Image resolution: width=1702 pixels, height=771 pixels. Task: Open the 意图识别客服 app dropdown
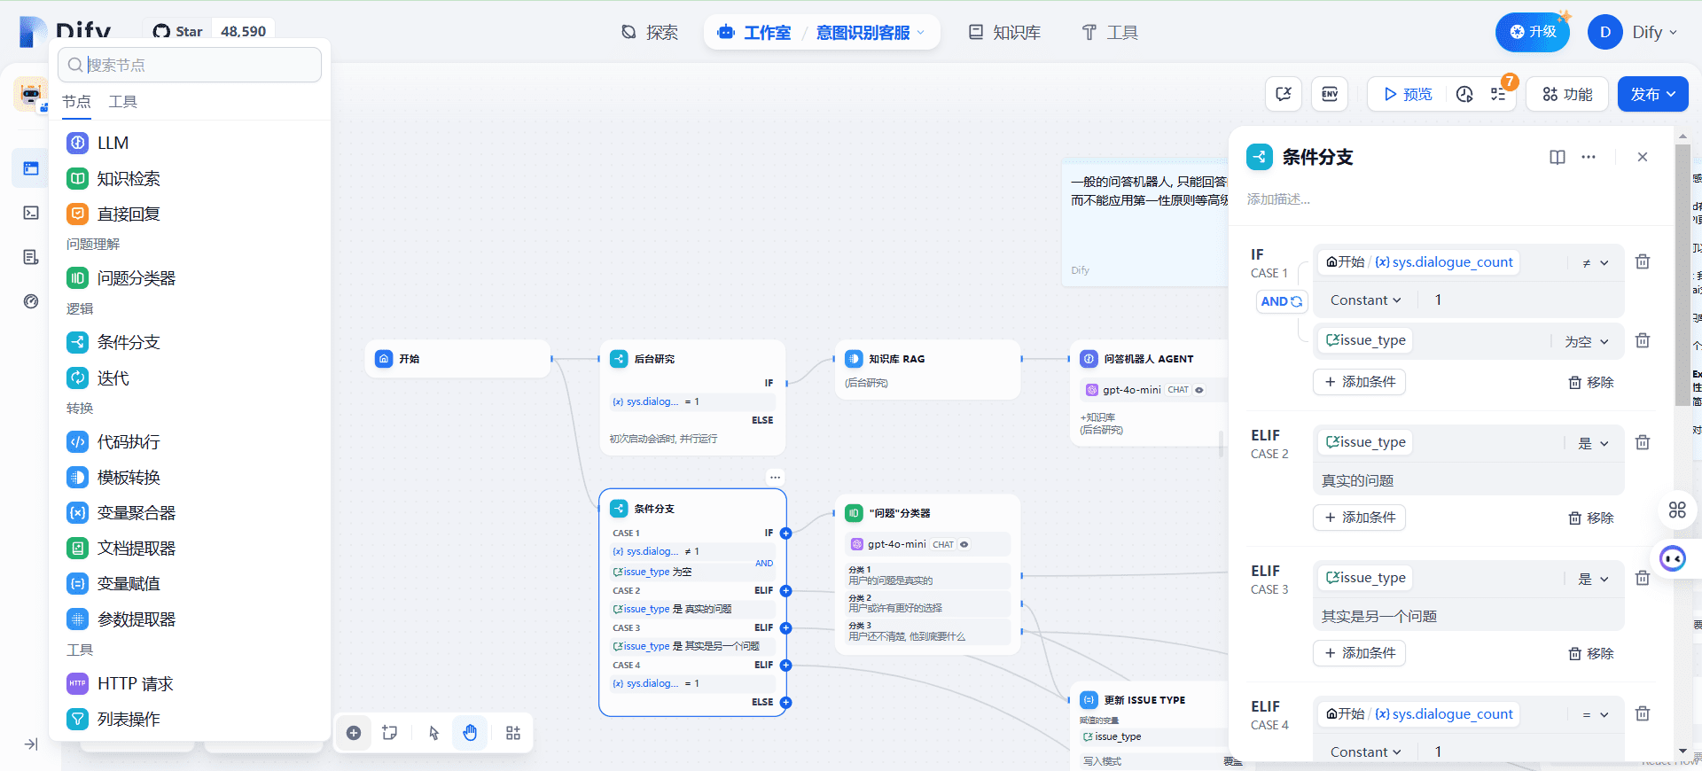[x=871, y=33]
